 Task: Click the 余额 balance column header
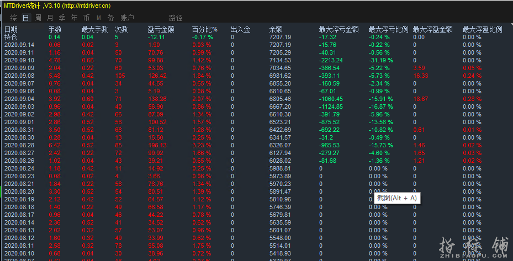[x=276, y=29]
